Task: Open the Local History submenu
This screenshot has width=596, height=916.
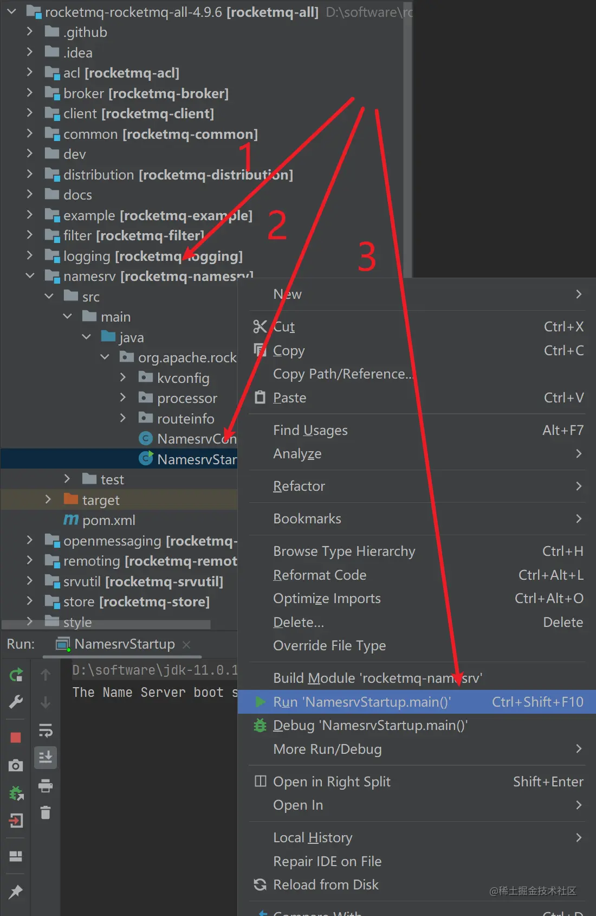Action: [x=417, y=837]
